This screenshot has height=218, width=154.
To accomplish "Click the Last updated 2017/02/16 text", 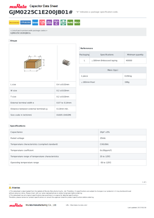I will coord(137,207).
